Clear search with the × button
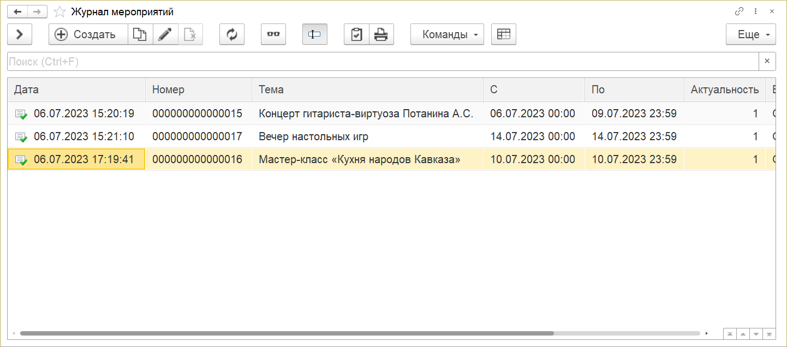This screenshot has width=787, height=347. pos(767,62)
